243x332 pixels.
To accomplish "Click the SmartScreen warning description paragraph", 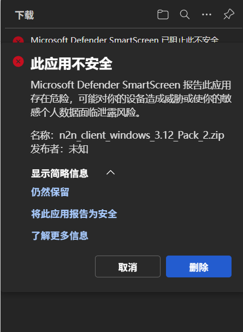I will pos(131,99).
